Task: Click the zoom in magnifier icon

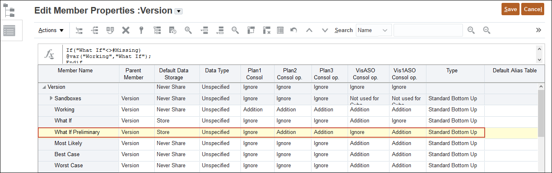Action: coord(188,30)
